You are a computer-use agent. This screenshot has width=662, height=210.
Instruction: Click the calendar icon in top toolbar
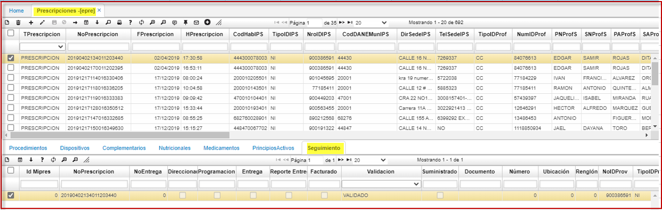click(86, 23)
